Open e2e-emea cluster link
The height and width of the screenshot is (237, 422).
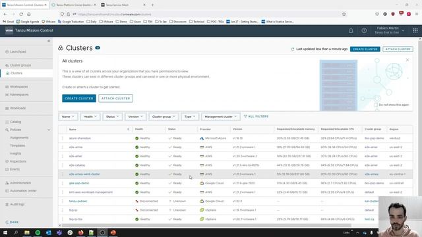[x=84, y=174]
